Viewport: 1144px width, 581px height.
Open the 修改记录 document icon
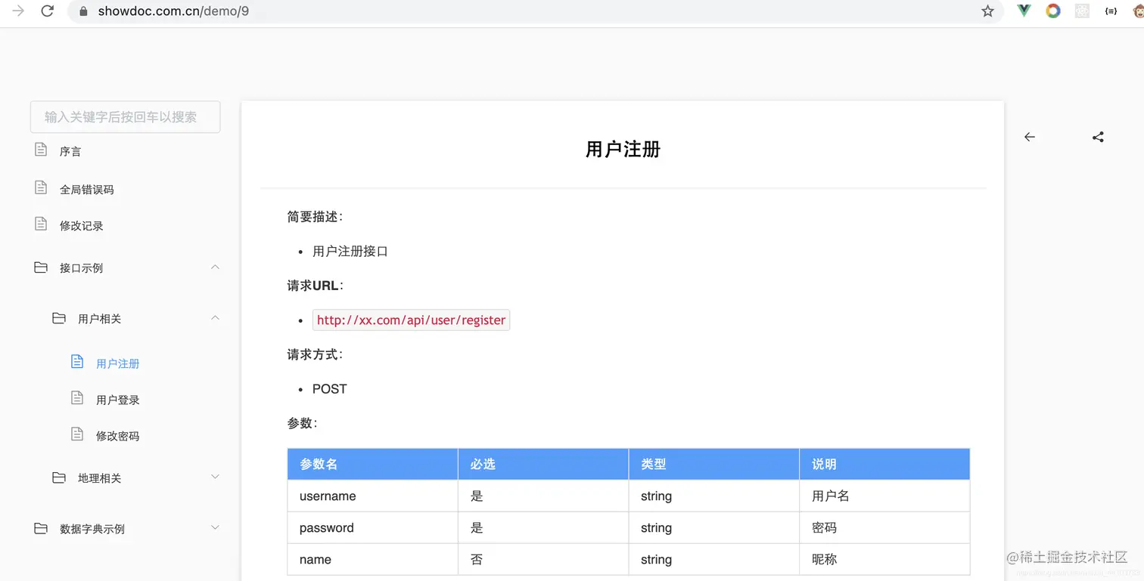point(41,224)
